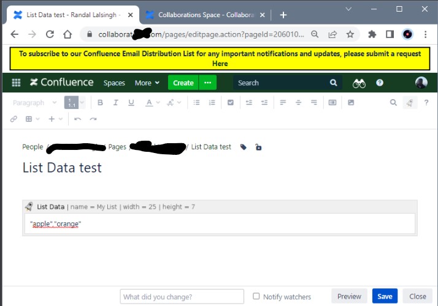Open People breadcrumb link

(x=33, y=147)
